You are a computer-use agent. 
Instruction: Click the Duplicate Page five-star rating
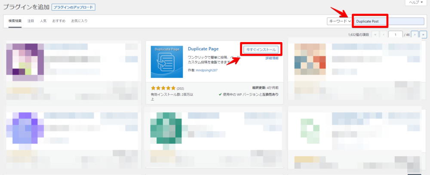click(x=163, y=88)
